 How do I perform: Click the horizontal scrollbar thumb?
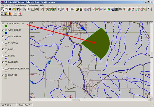76,100
